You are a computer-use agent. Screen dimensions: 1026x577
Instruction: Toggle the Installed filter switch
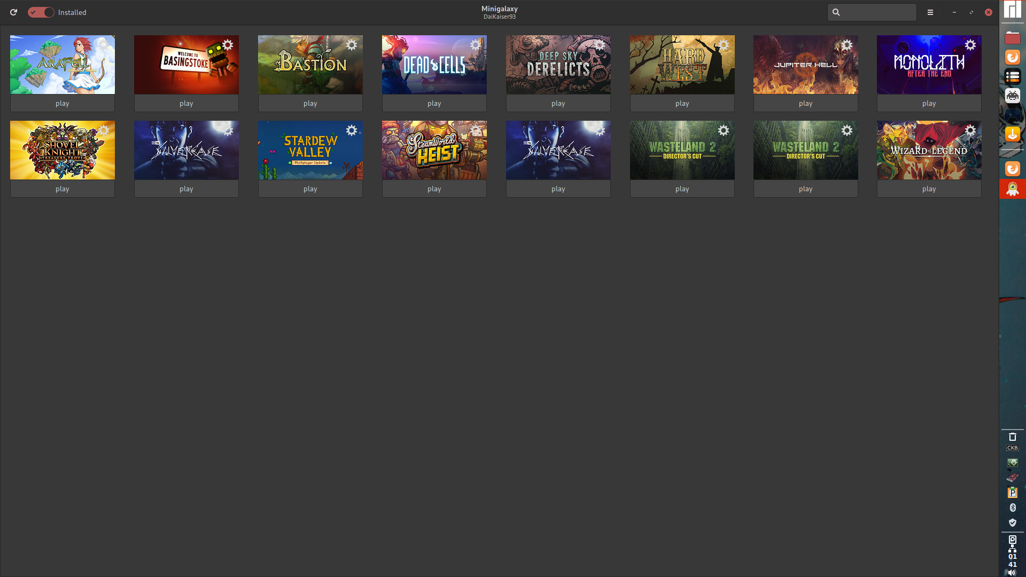click(x=41, y=12)
